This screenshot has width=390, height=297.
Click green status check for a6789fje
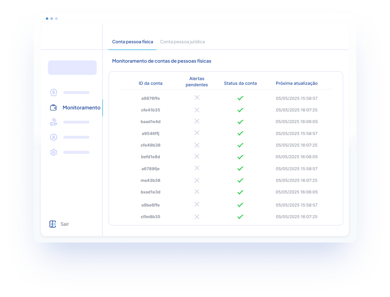click(x=240, y=169)
